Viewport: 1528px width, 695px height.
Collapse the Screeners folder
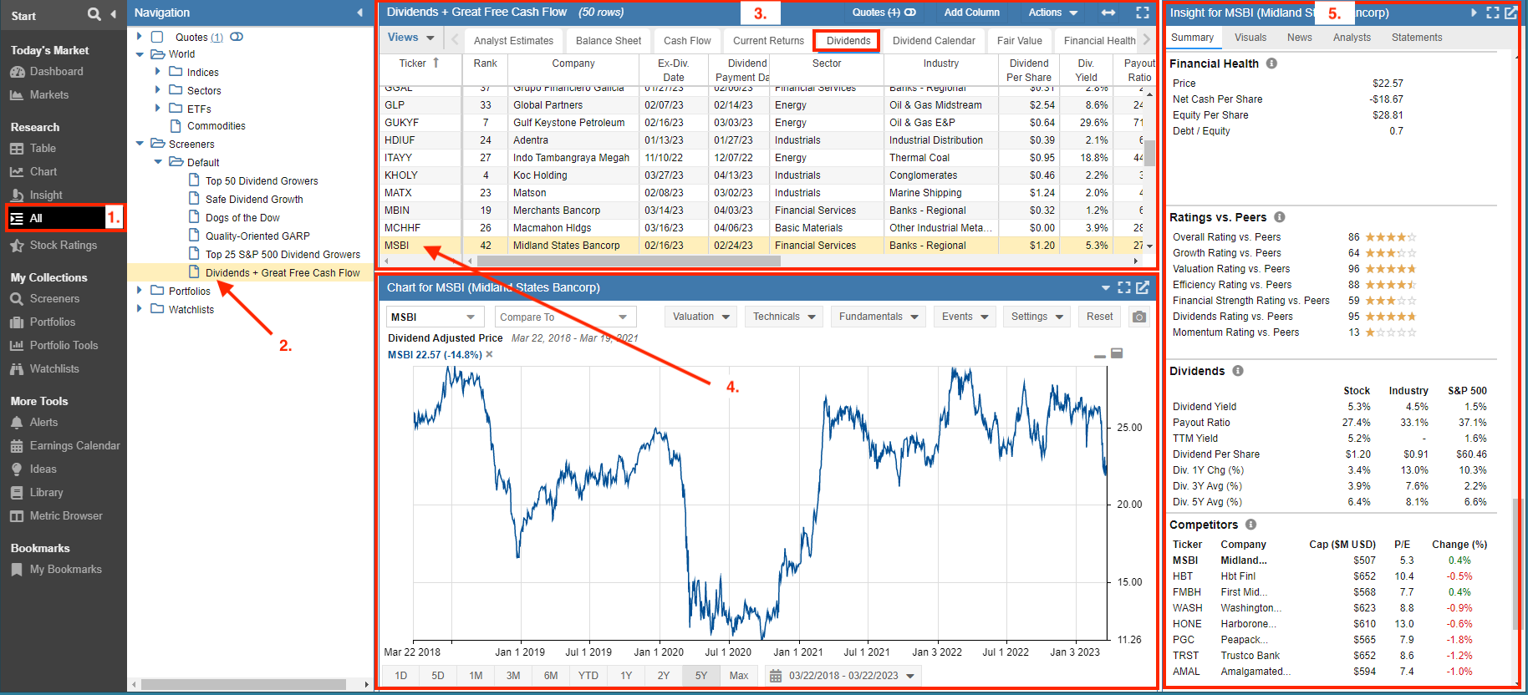[x=140, y=144]
